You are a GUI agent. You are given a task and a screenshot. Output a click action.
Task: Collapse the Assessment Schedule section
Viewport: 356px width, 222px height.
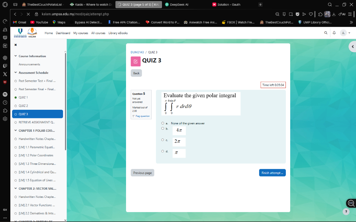click(16, 73)
